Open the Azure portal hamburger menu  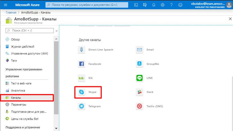click(x=6, y=5)
